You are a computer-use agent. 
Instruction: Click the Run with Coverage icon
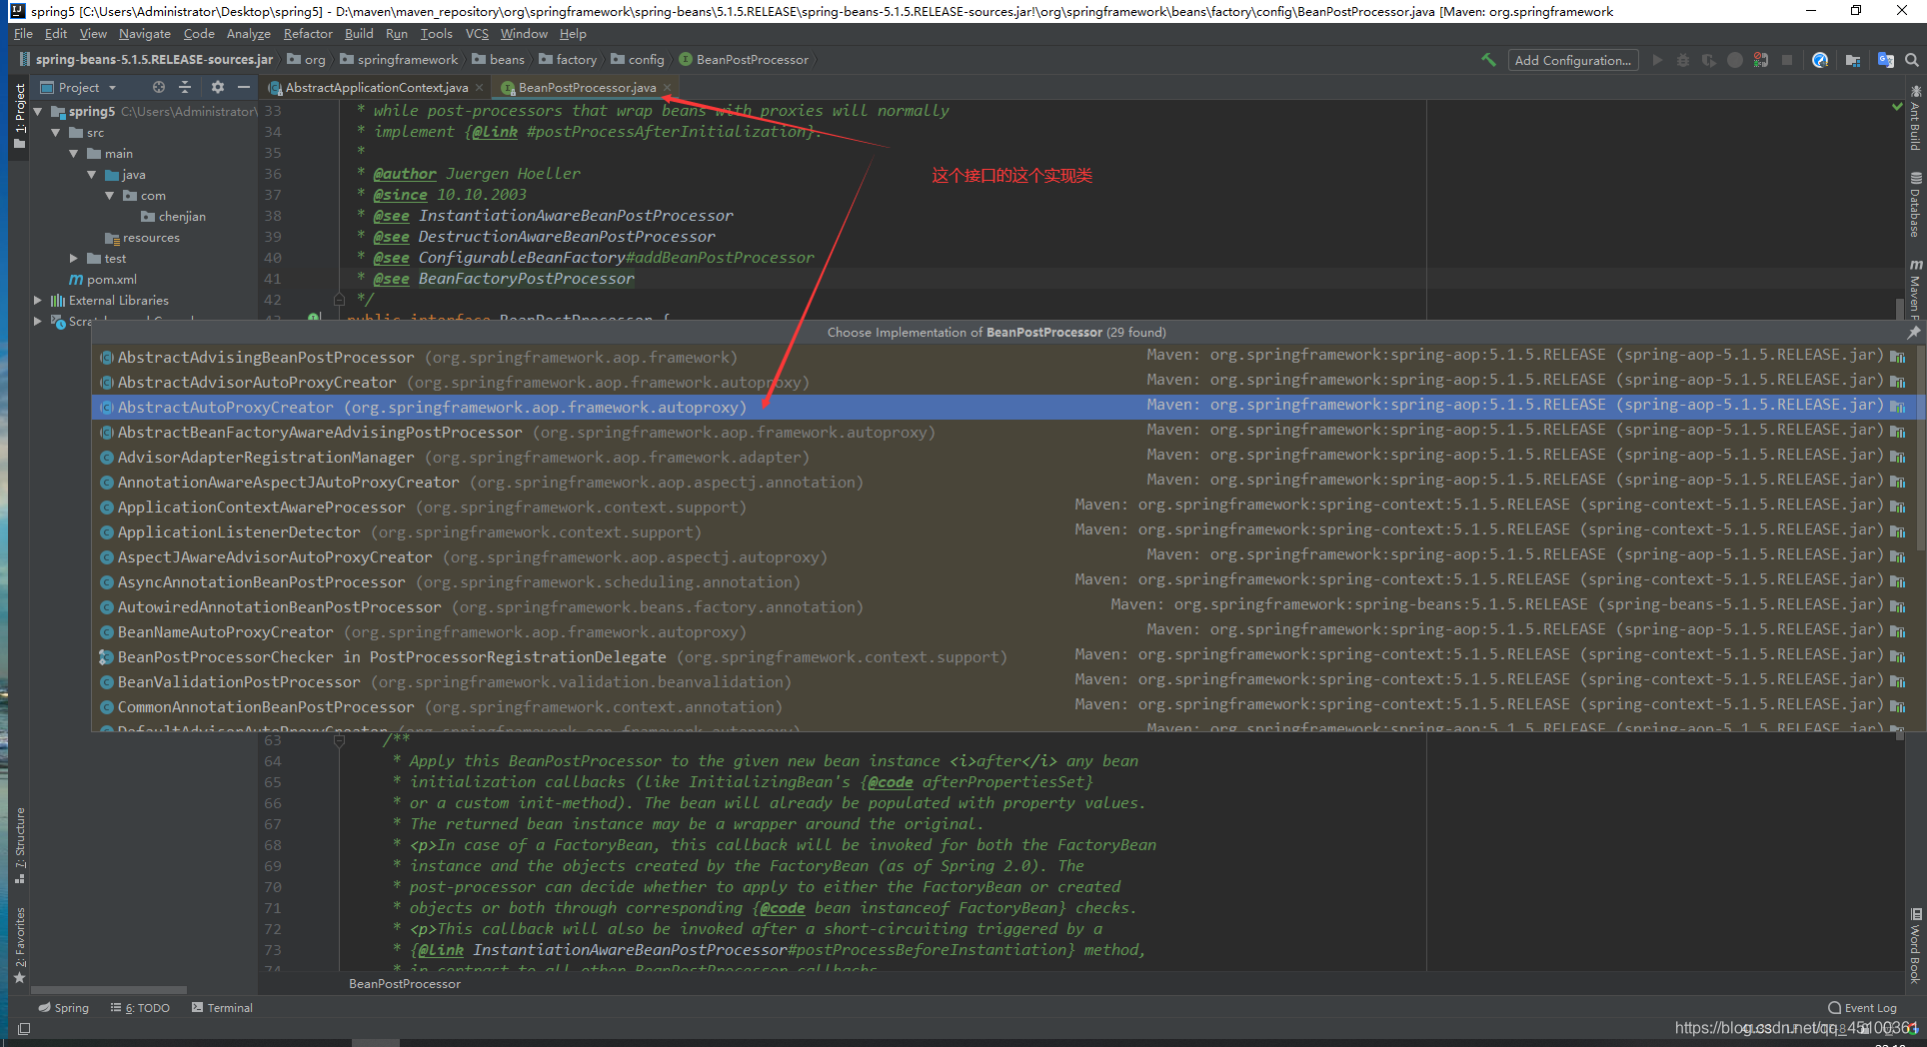(1709, 60)
